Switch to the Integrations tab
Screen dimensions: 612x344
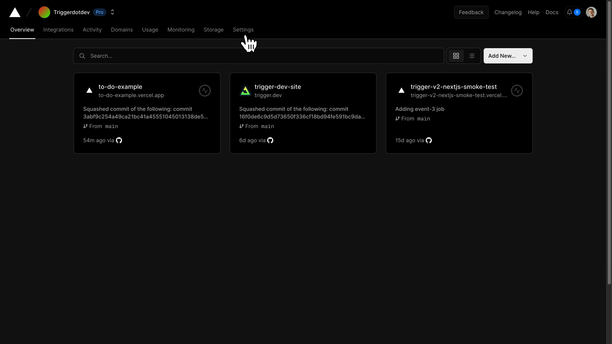(x=59, y=30)
